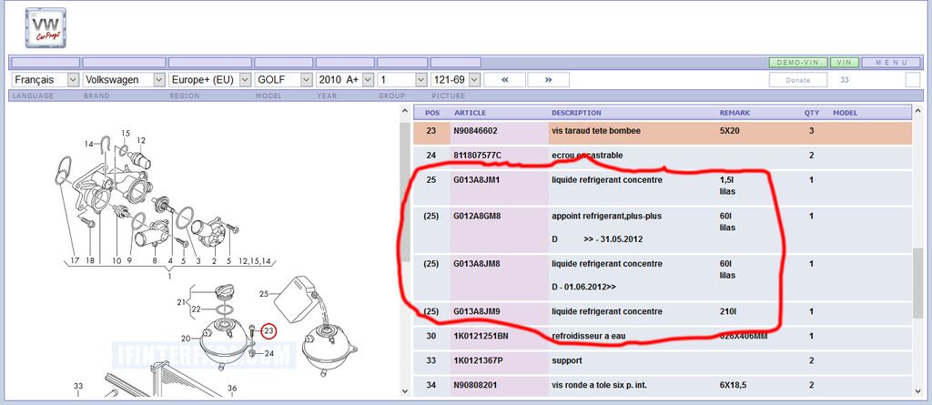This screenshot has width=932, height=405.
Task: Click part number 36 label in diagram
Action: click(232, 389)
